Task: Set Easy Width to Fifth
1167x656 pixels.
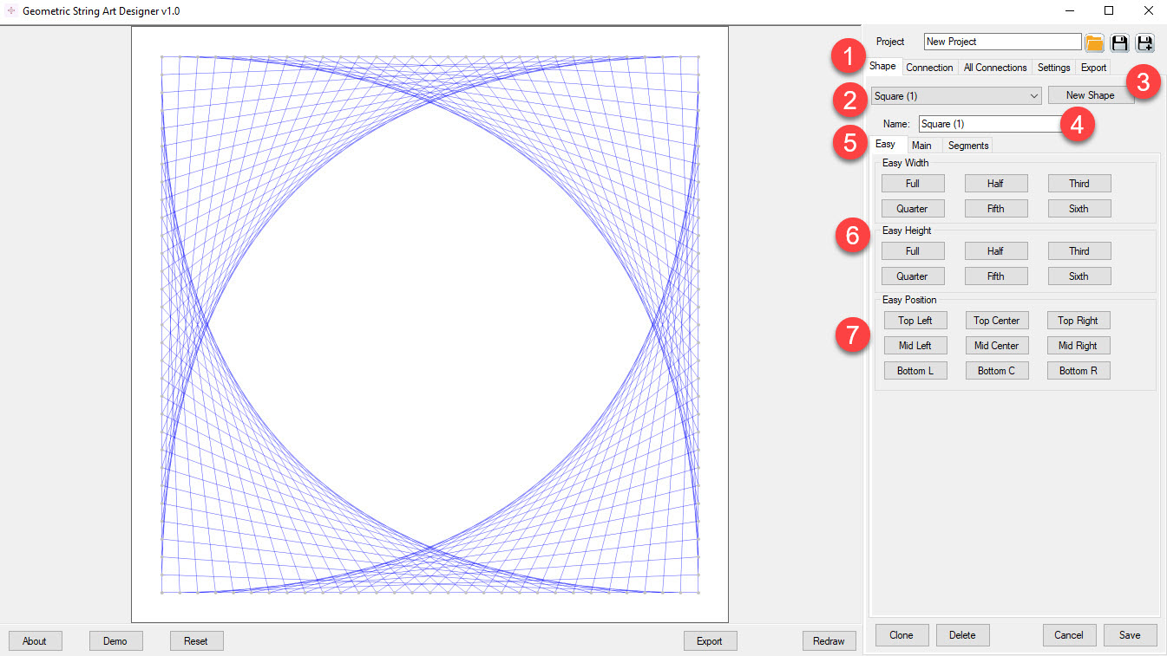Action: (996, 209)
